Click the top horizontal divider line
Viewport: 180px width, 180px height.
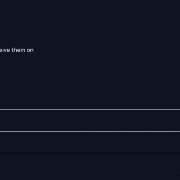[90, 28]
